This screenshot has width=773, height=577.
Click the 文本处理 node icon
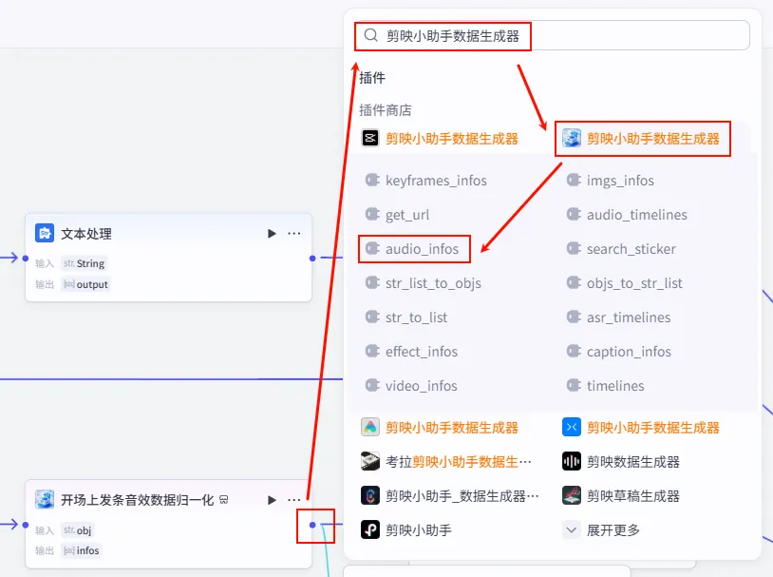click(45, 233)
